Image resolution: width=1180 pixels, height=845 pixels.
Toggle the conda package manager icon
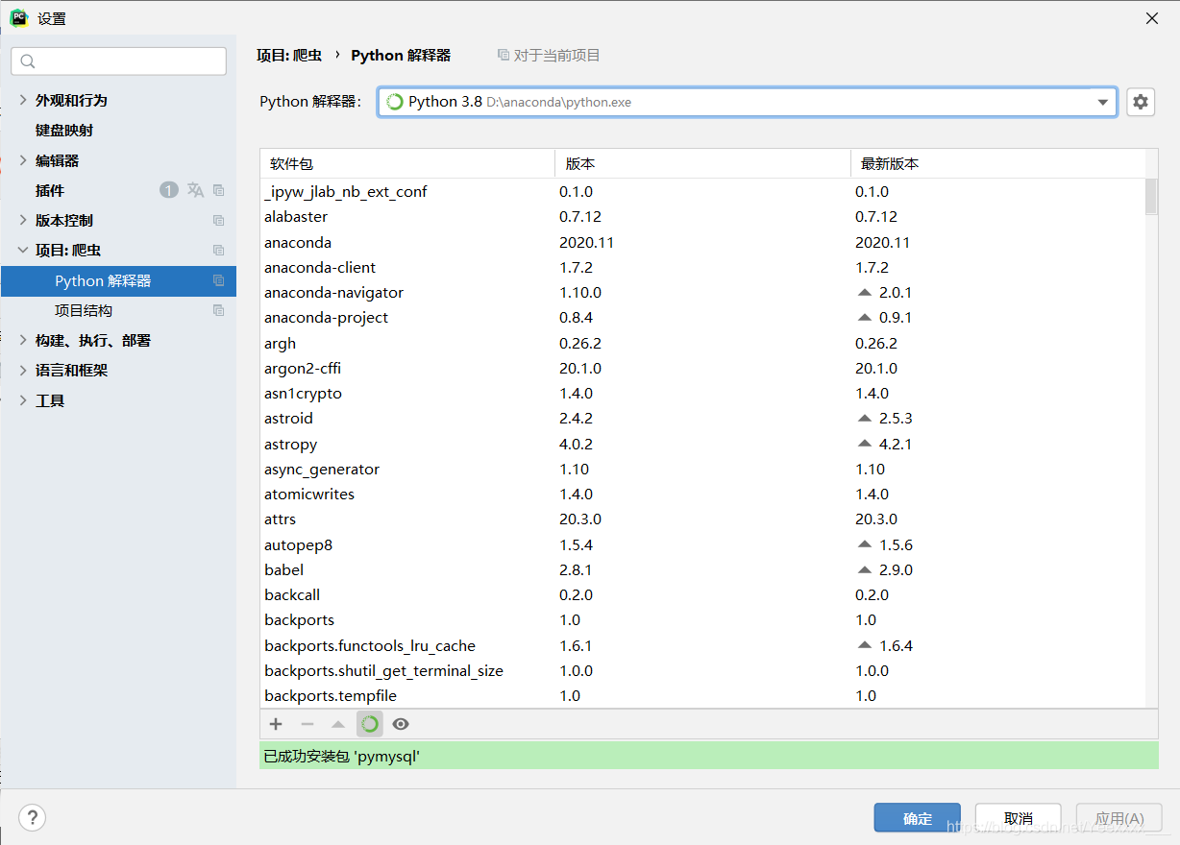[370, 724]
